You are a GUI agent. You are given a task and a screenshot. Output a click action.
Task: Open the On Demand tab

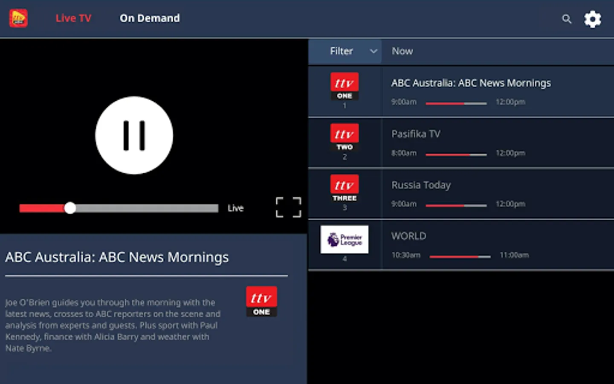(x=150, y=18)
